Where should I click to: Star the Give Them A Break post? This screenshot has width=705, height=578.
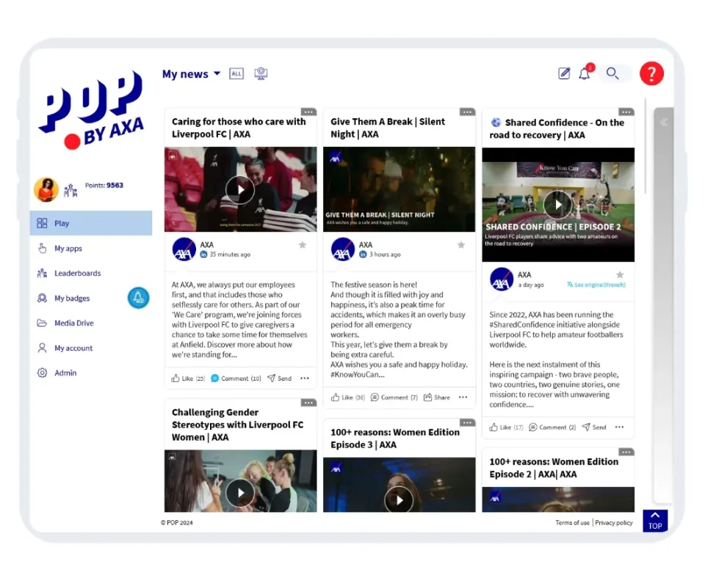click(461, 245)
